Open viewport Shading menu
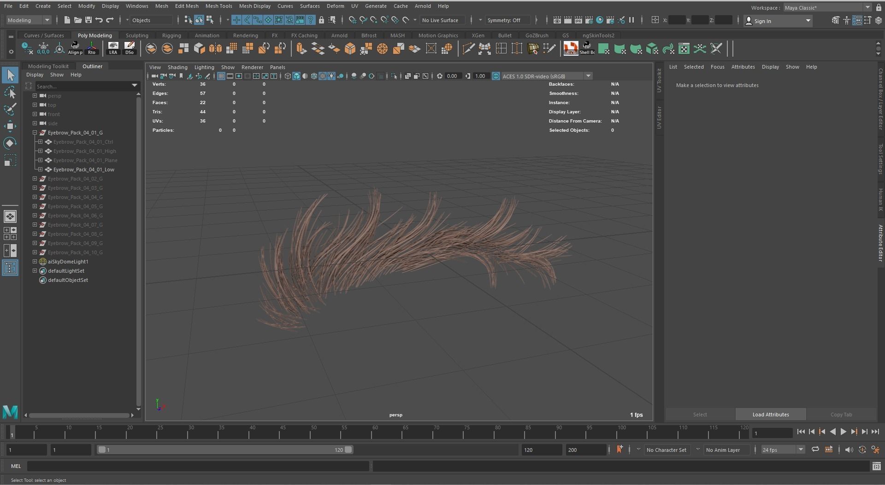The height and width of the screenshot is (485, 885). pos(177,67)
